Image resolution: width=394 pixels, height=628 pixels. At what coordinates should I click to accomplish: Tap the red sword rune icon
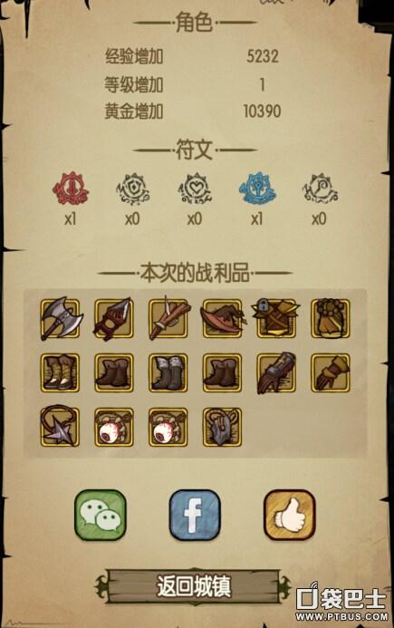point(71,188)
